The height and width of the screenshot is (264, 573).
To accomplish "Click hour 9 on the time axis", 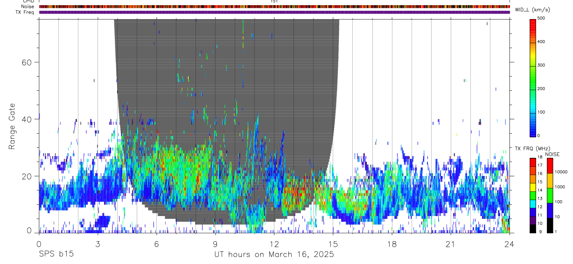I will [x=215, y=244].
